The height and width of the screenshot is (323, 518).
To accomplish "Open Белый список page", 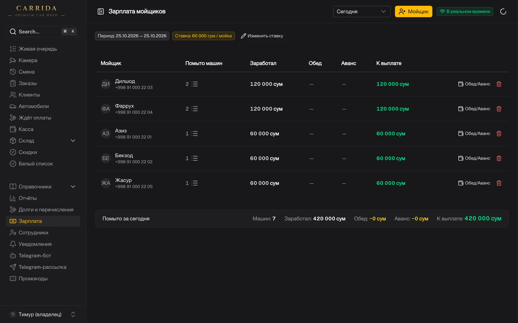I will click(43, 164).
